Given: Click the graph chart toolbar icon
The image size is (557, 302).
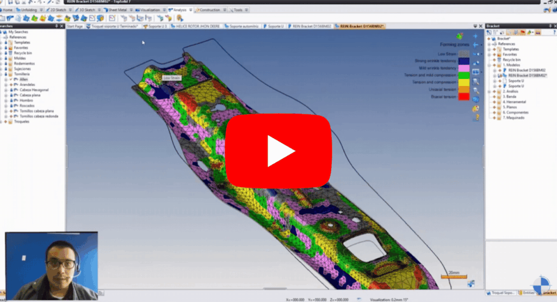Looking at the screenshot, I should (112, 18).
